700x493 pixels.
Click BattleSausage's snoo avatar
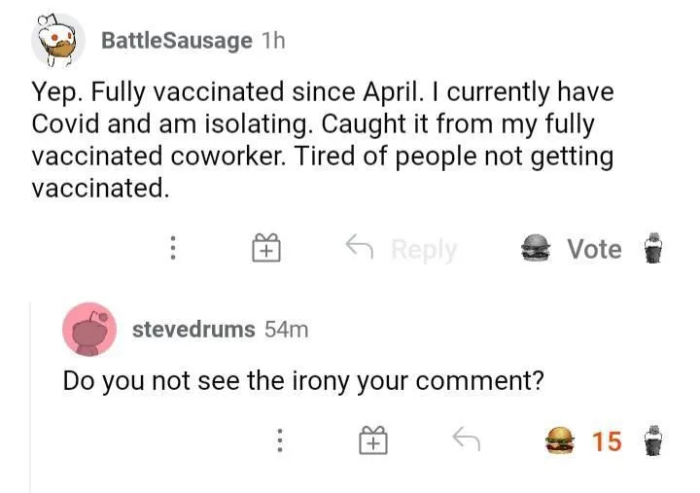(56, 42)
